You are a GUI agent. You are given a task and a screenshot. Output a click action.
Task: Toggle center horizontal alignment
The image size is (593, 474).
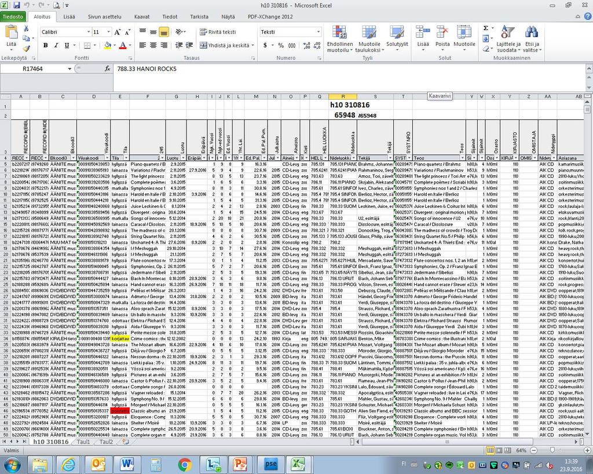(153, 45)
